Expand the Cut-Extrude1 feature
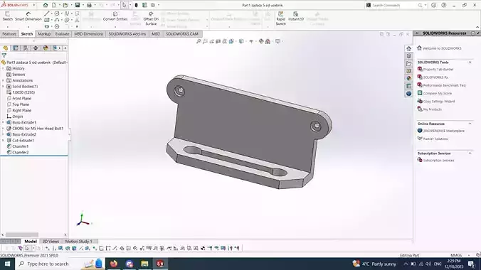Viewport: 481px width, 270px height. [3, 141]
